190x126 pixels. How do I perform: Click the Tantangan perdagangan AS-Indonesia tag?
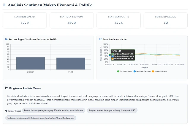pyautogui.click(x=40, y=118)
